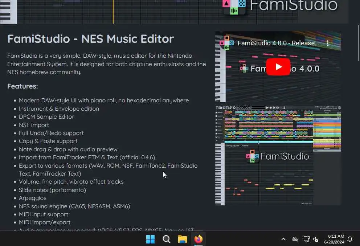
Task: Click the 'Export to various formats' item
Action: coord(108,169)
